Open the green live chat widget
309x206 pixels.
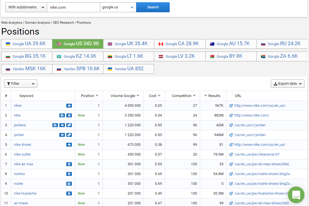[296, 195]
